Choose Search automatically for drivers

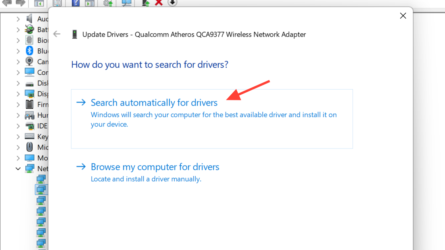(212, 118)
